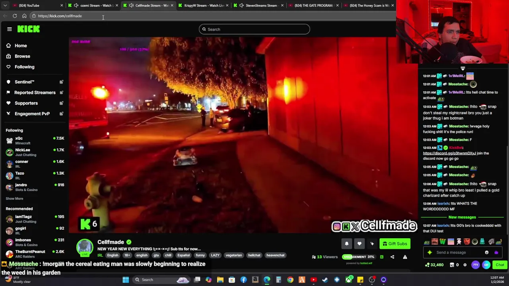Screen dimensions: 509x286
Task: Click the Gift Subs button
Action: tap(395, 244)
